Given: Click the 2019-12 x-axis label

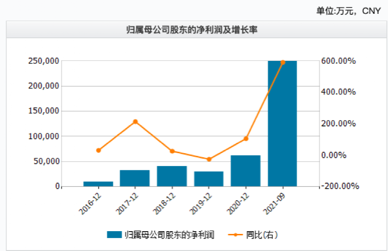Looking at the screenshot, I should pos(200,204).
